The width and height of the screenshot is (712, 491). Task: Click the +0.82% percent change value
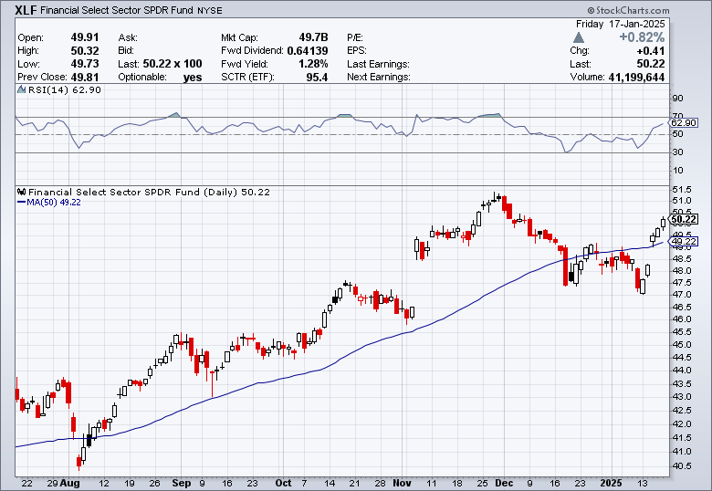click(x=642, y=37)
